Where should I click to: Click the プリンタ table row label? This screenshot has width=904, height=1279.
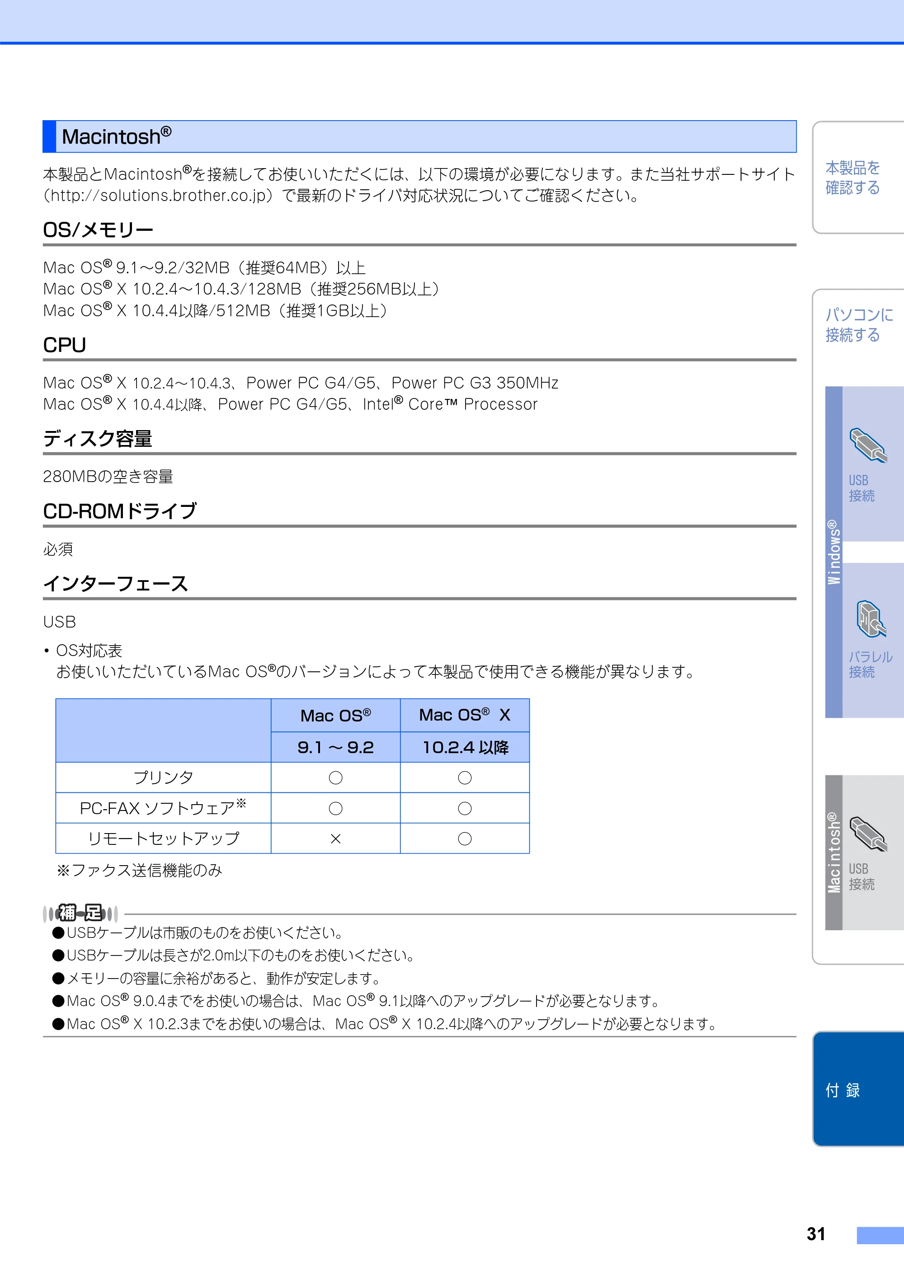point(163,777)
